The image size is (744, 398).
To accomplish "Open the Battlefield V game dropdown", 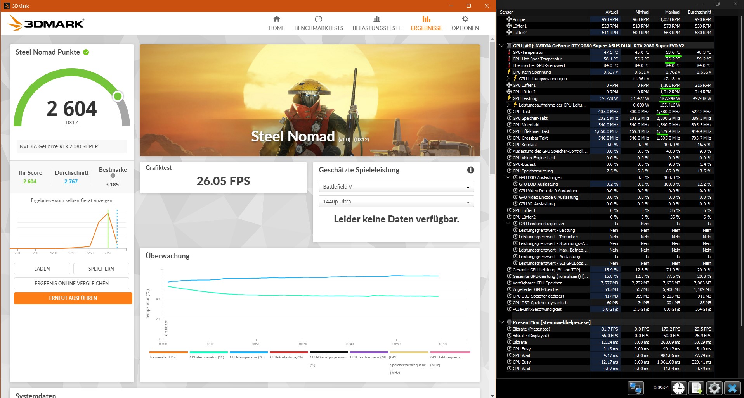I will [x=396, y=187].
